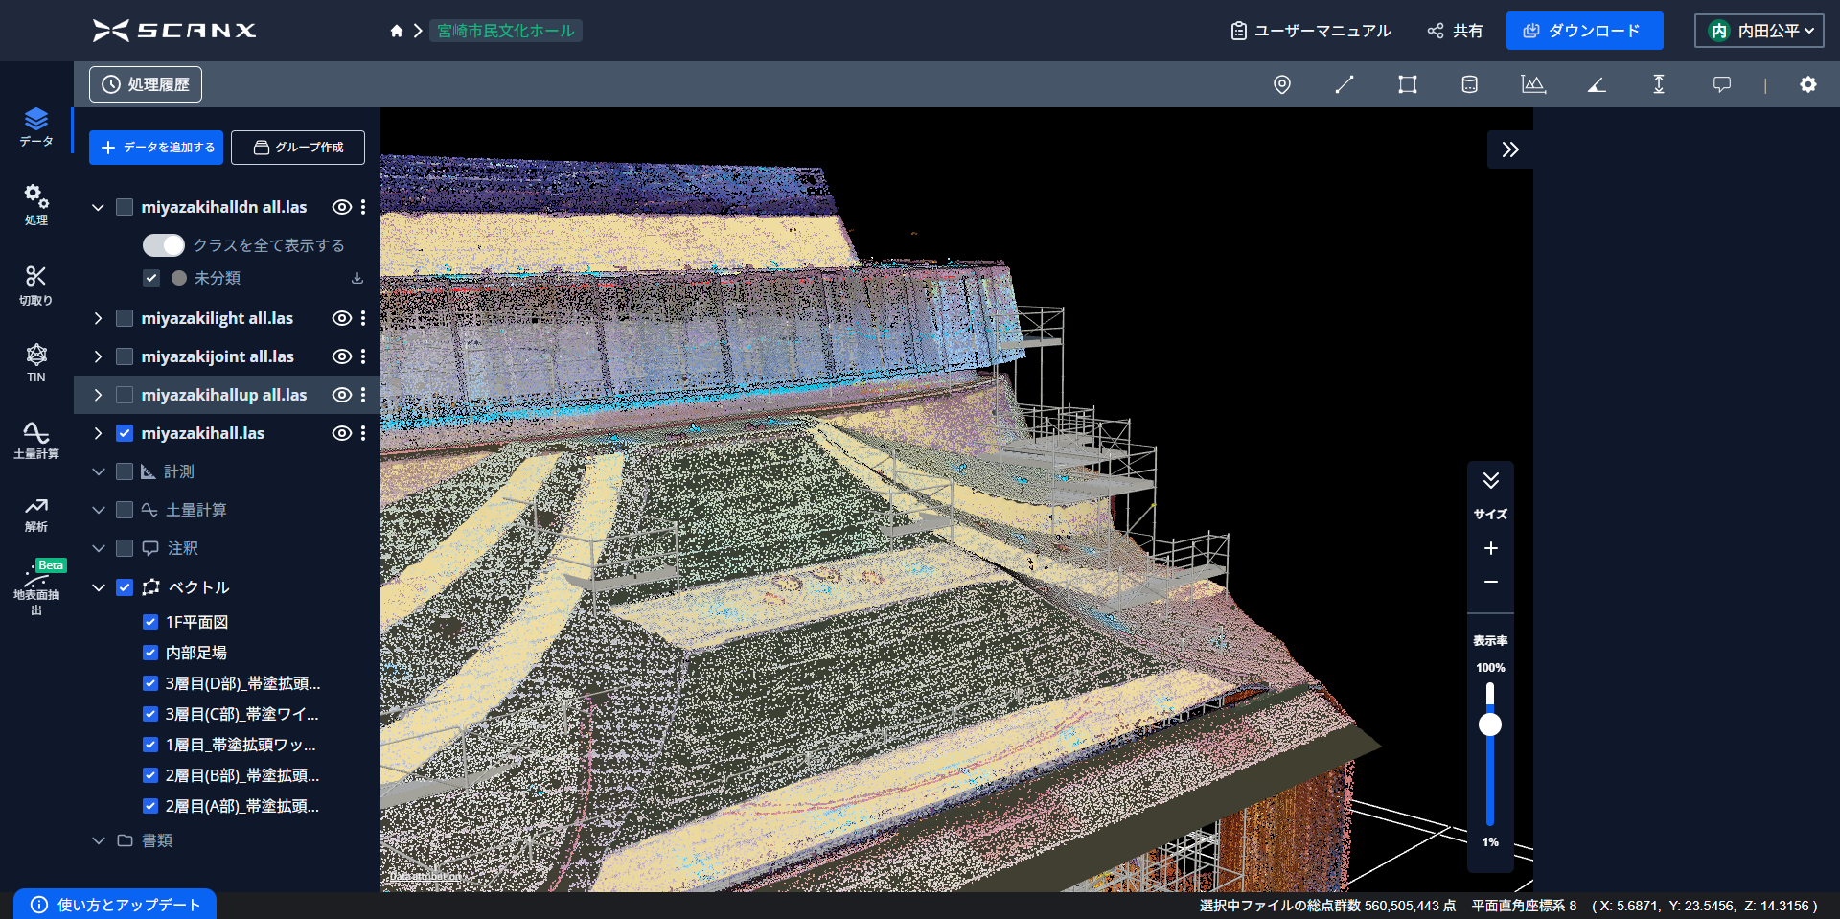Open the cross-section profile tool

pos(1532,84)
